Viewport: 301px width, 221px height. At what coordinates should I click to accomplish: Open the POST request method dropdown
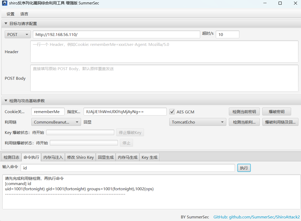(x=18, y=34)
